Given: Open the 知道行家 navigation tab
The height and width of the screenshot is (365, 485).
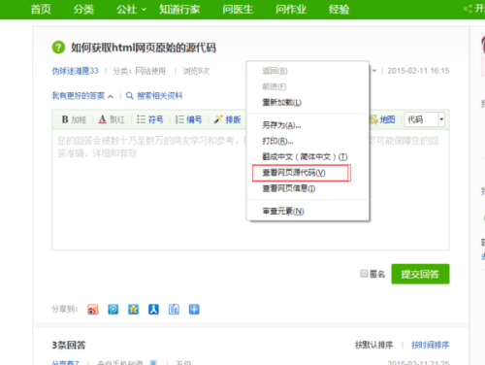Looking at the screenshot, I should [x=179, y=10].
